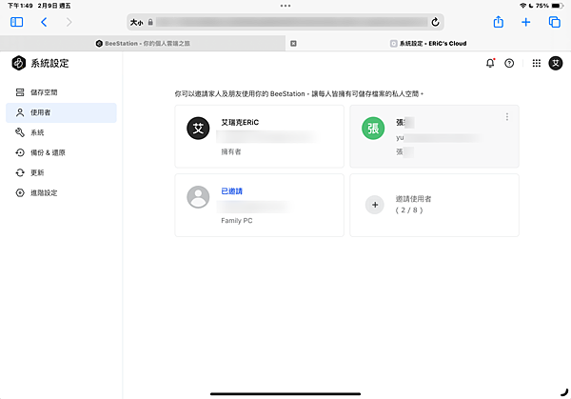Screen dimensions: 571x399
Task: Open more options for user 張
Action: click(x=507, y=116)
